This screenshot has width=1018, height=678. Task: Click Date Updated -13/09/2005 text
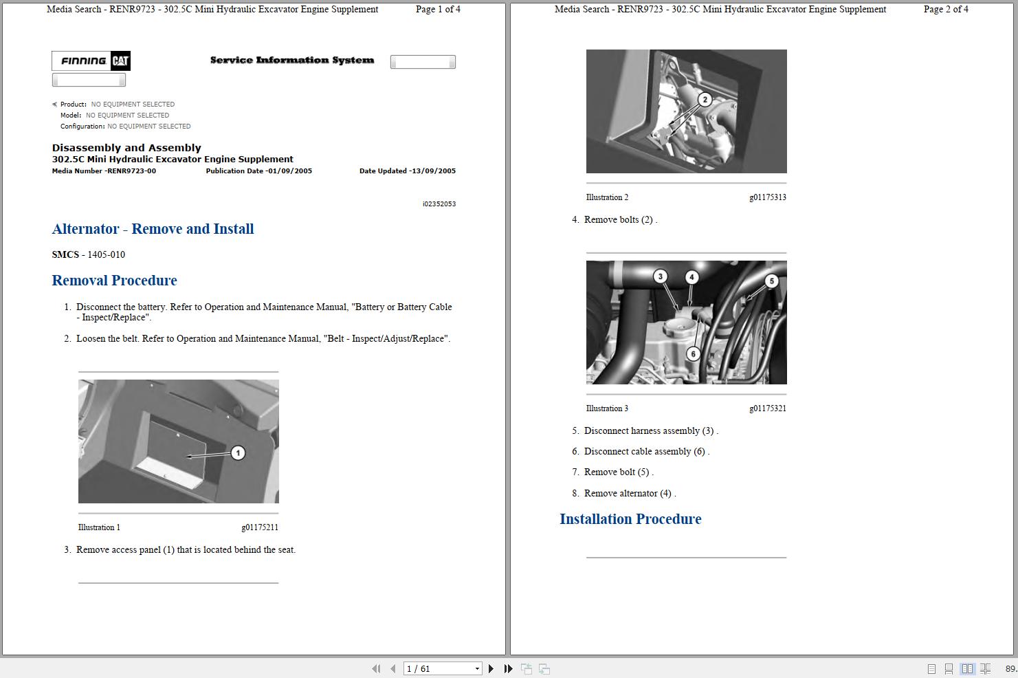[408, 171]
